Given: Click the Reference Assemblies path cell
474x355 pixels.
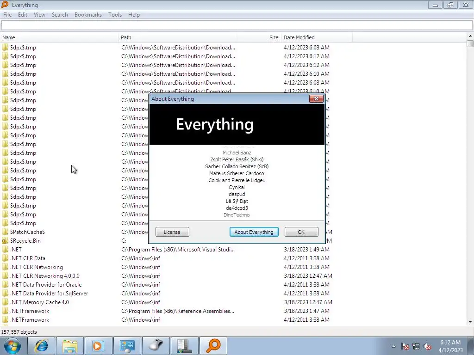Looking at the screenshot, I should (178, 311).
